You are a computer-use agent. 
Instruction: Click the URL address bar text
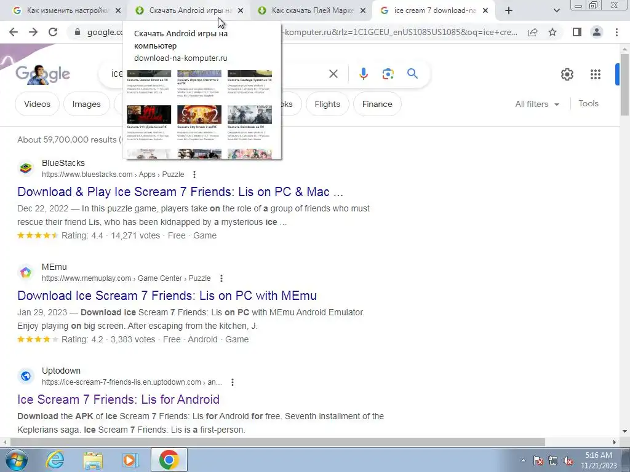[x=401, y=32]
